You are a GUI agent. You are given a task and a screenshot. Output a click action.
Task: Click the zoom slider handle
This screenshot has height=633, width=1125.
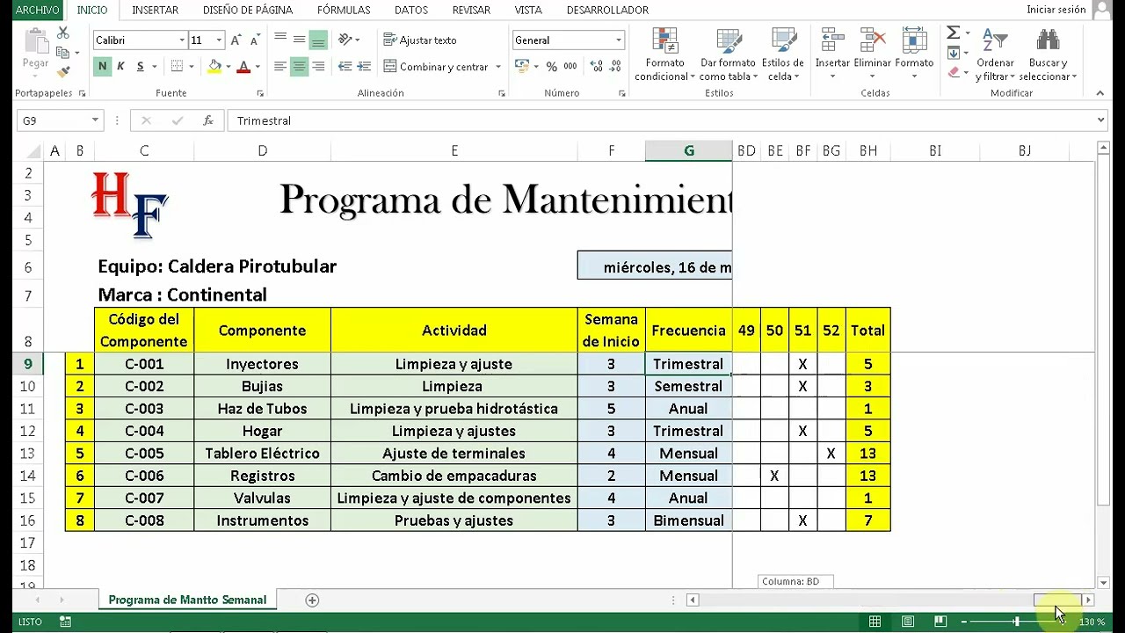pos(1017,622)
